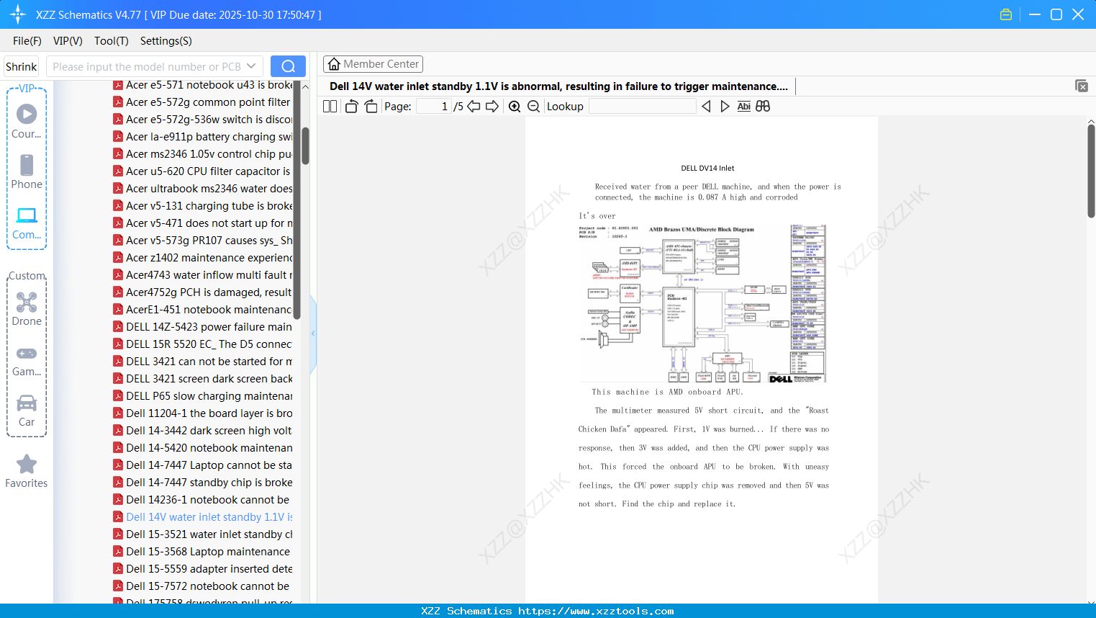Open 'DELL 14Z-5423 power failure' file
Image resolution: width=1096 pixels, height=618 pixels.
(203, 327)
